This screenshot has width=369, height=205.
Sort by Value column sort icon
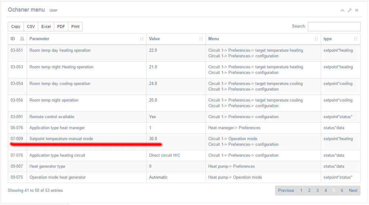point(201,39)
